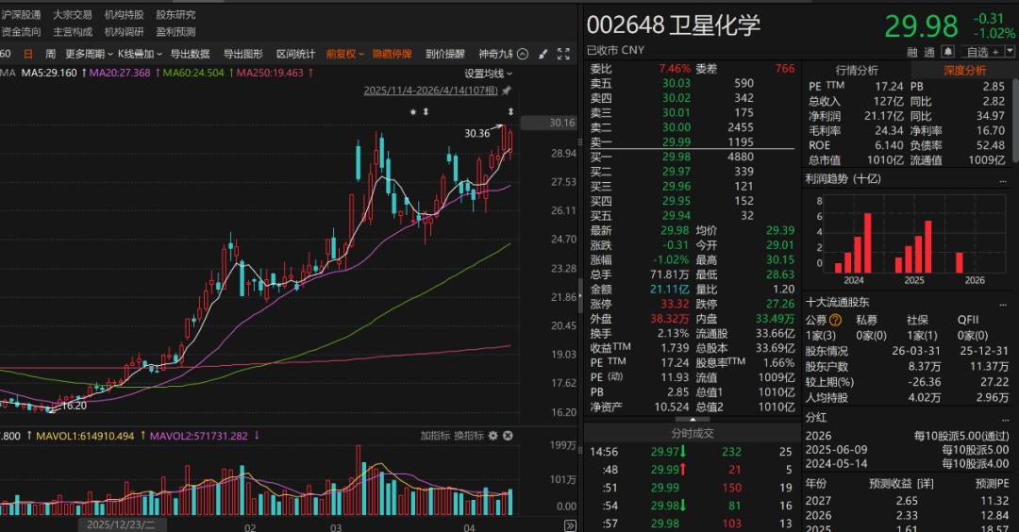This screenshot has width=1019, height=532.
Task: Click the 2025/12/23 date marker on time axis
Action: [121, 524]
